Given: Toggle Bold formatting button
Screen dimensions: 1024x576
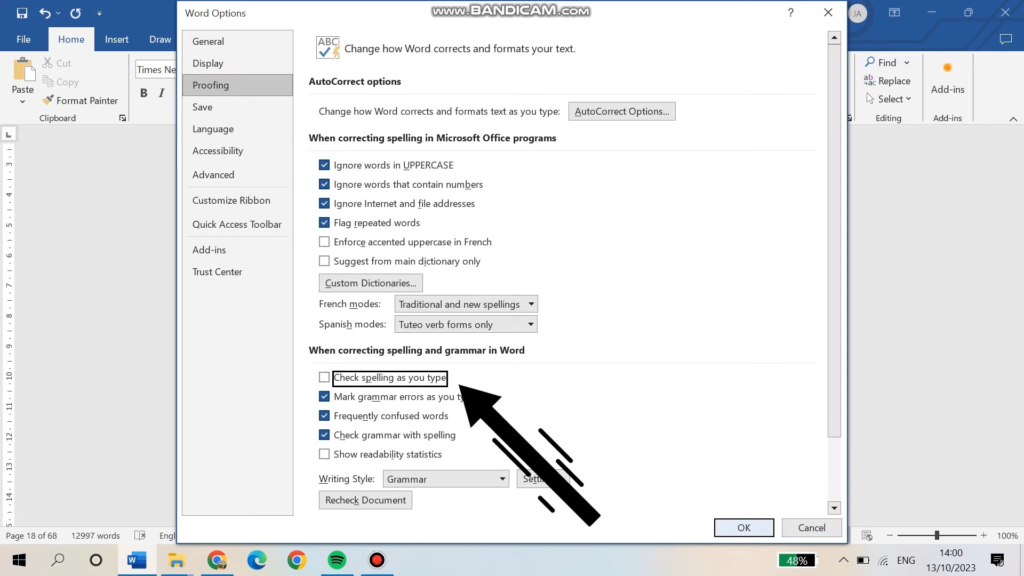Looking at the screenshot, I should click(x=143, y=93).
